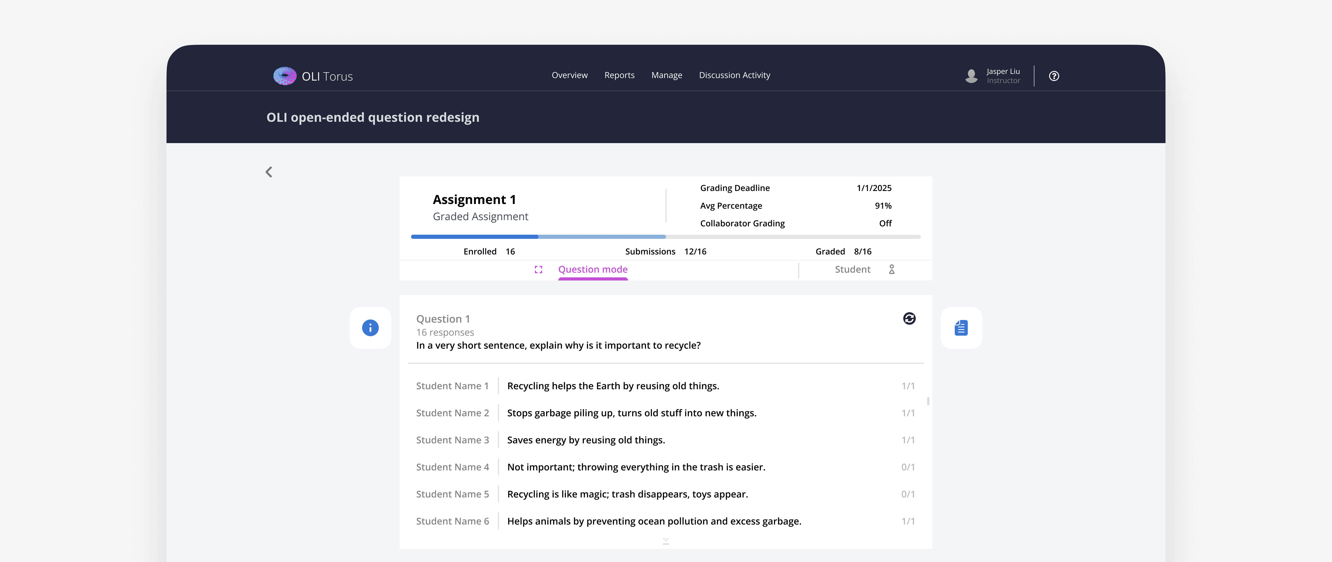Click the student person icon

point(892,269)
